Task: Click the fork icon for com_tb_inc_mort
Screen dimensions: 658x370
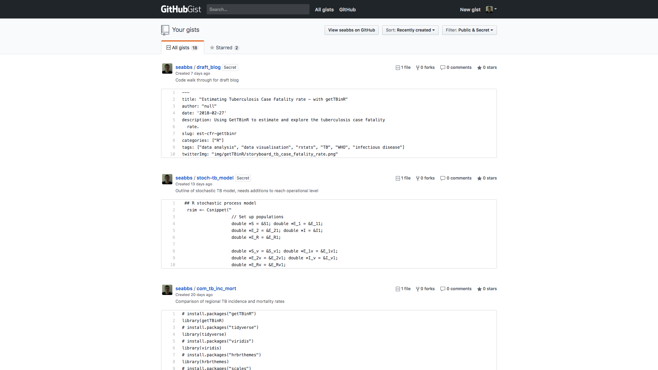Action: [417, 289]
